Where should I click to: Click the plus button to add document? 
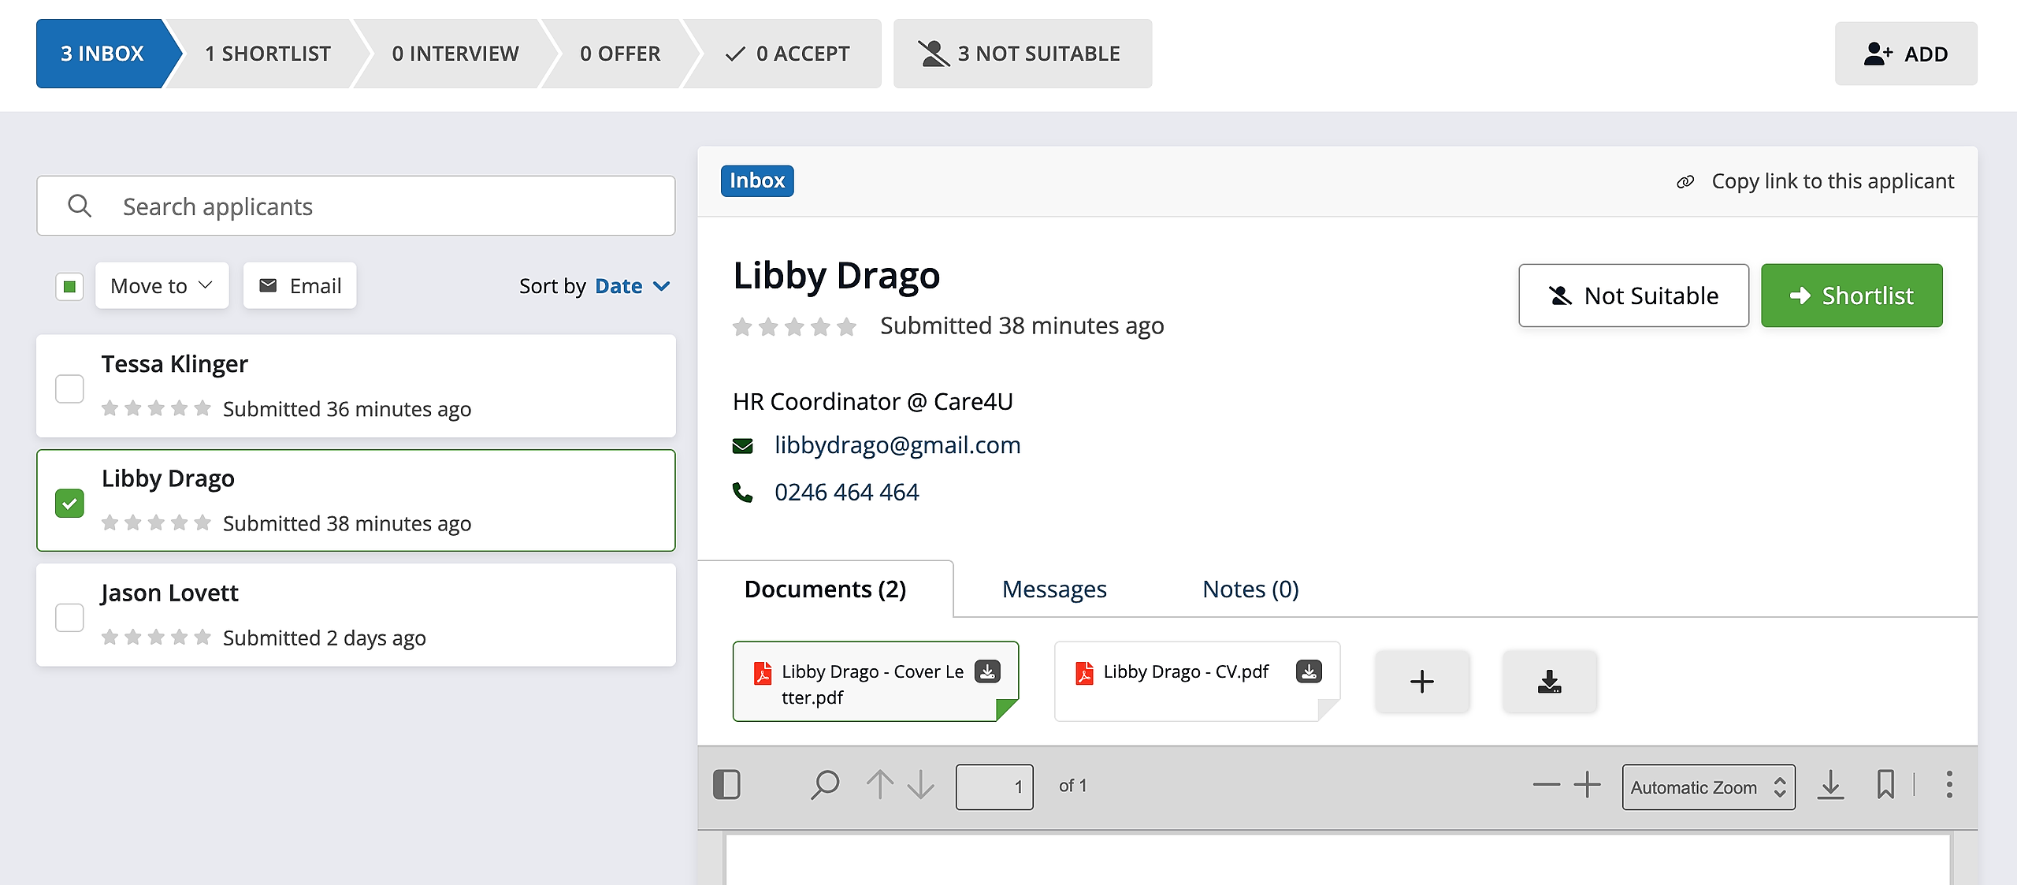[x=1422, y=682]
